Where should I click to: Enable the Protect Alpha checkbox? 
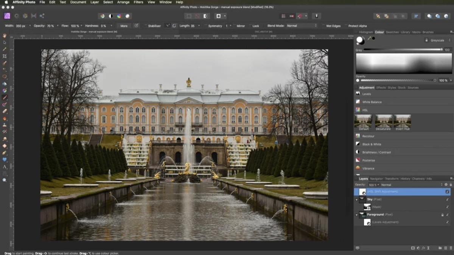[345, 26]
